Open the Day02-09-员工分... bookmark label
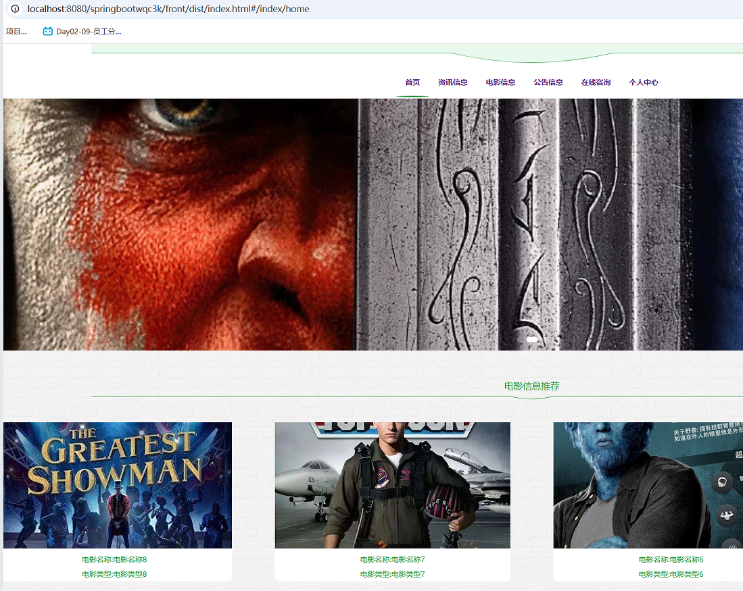 coord(89,31)
